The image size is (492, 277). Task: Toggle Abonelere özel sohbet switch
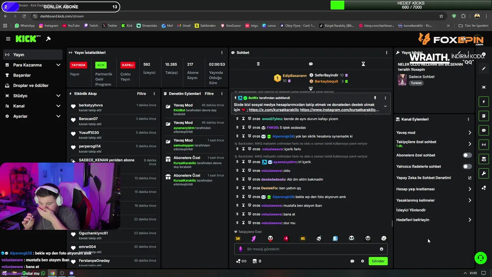click(x=467, y=155)
